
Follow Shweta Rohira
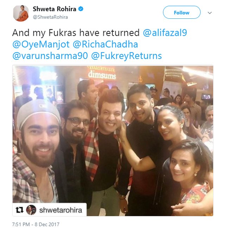(x=182, y=12)
